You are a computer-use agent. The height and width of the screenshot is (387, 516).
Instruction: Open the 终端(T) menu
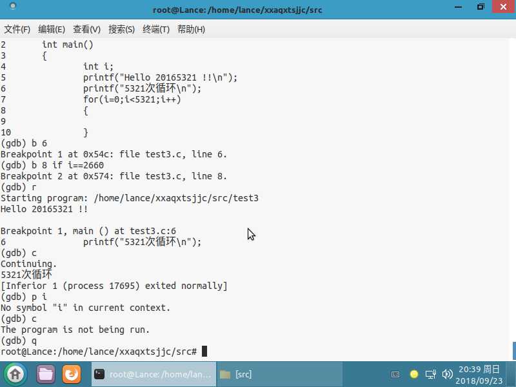(156, 30)
